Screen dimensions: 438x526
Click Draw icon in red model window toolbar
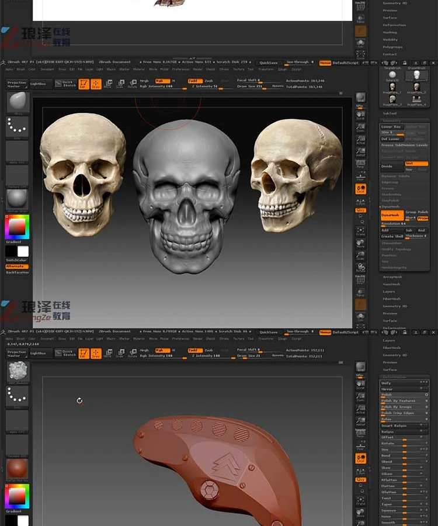pyautogui.click(x=96, y=353)
